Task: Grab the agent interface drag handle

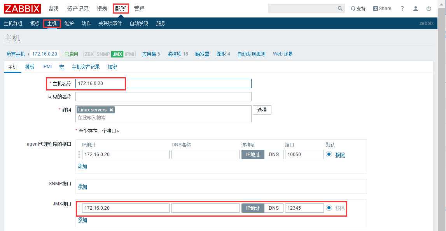Action: tap(79, 154)
